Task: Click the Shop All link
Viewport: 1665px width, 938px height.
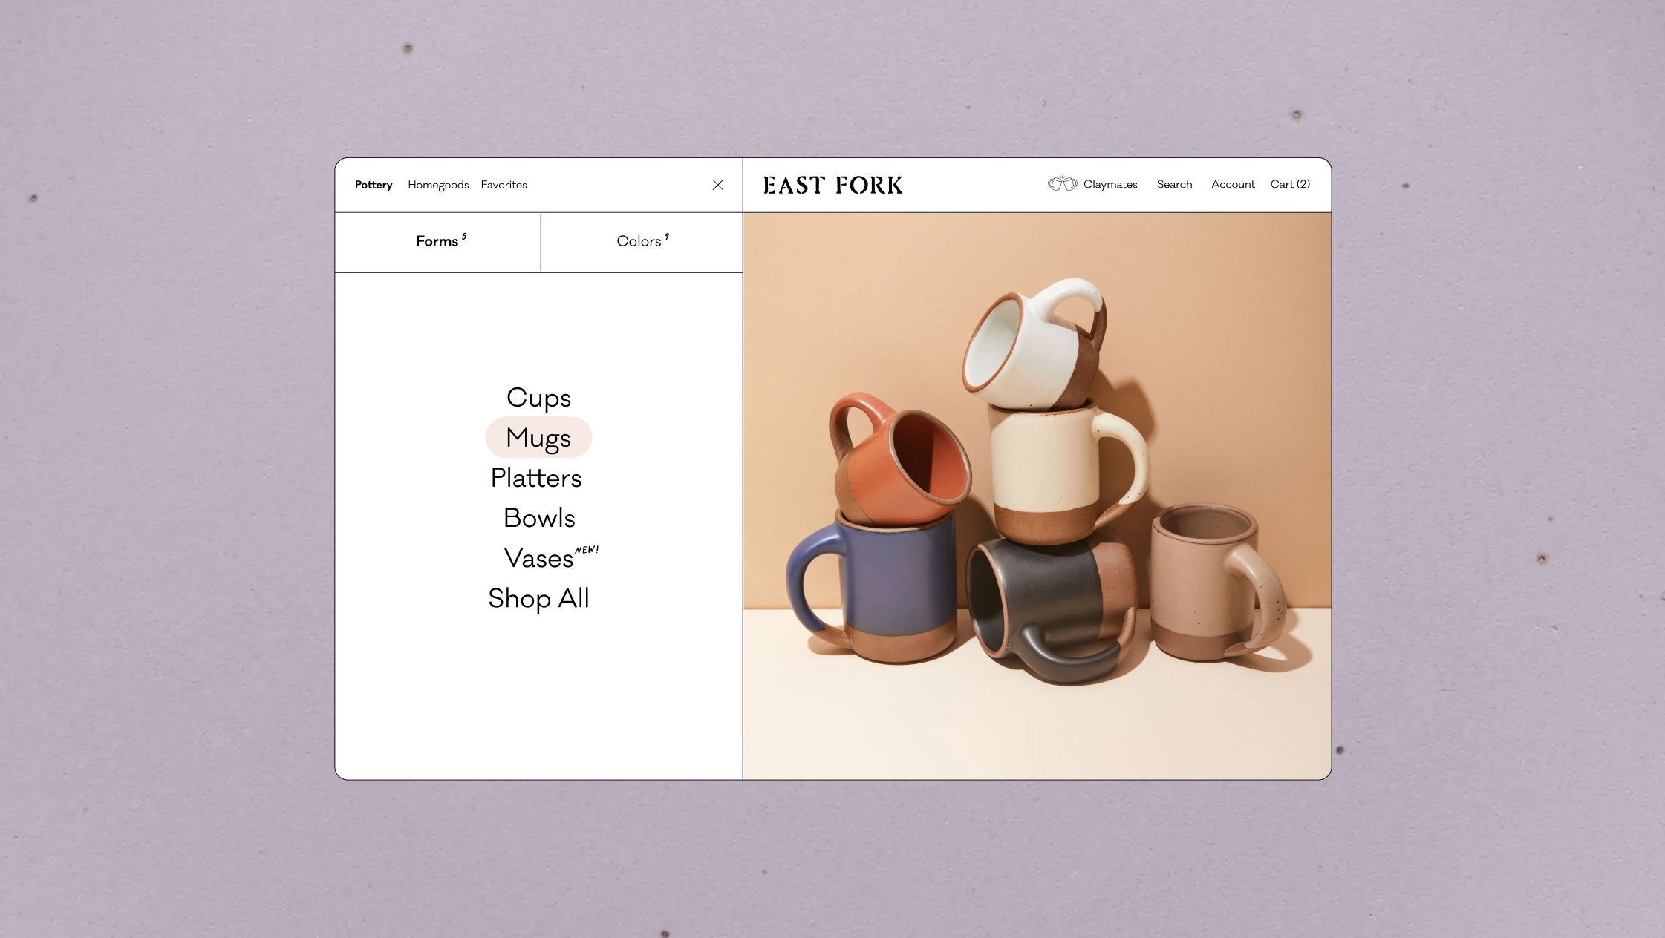Action: coord(538,598)
